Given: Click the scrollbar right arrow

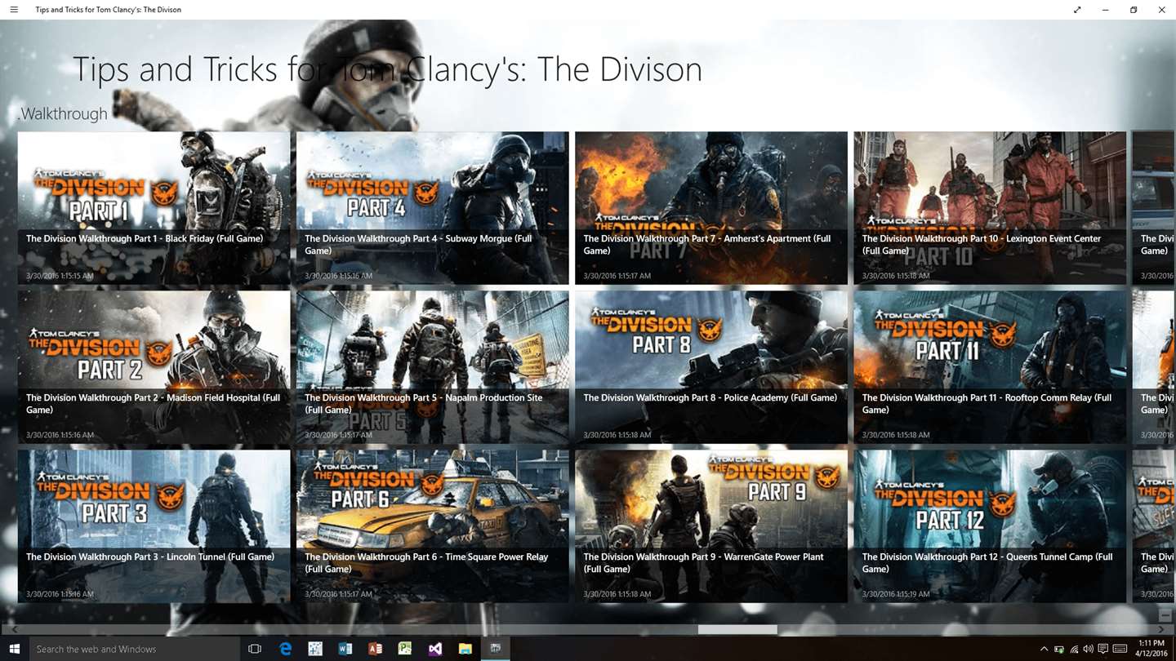Looking at the screenshot, I should click(1161, 630).
